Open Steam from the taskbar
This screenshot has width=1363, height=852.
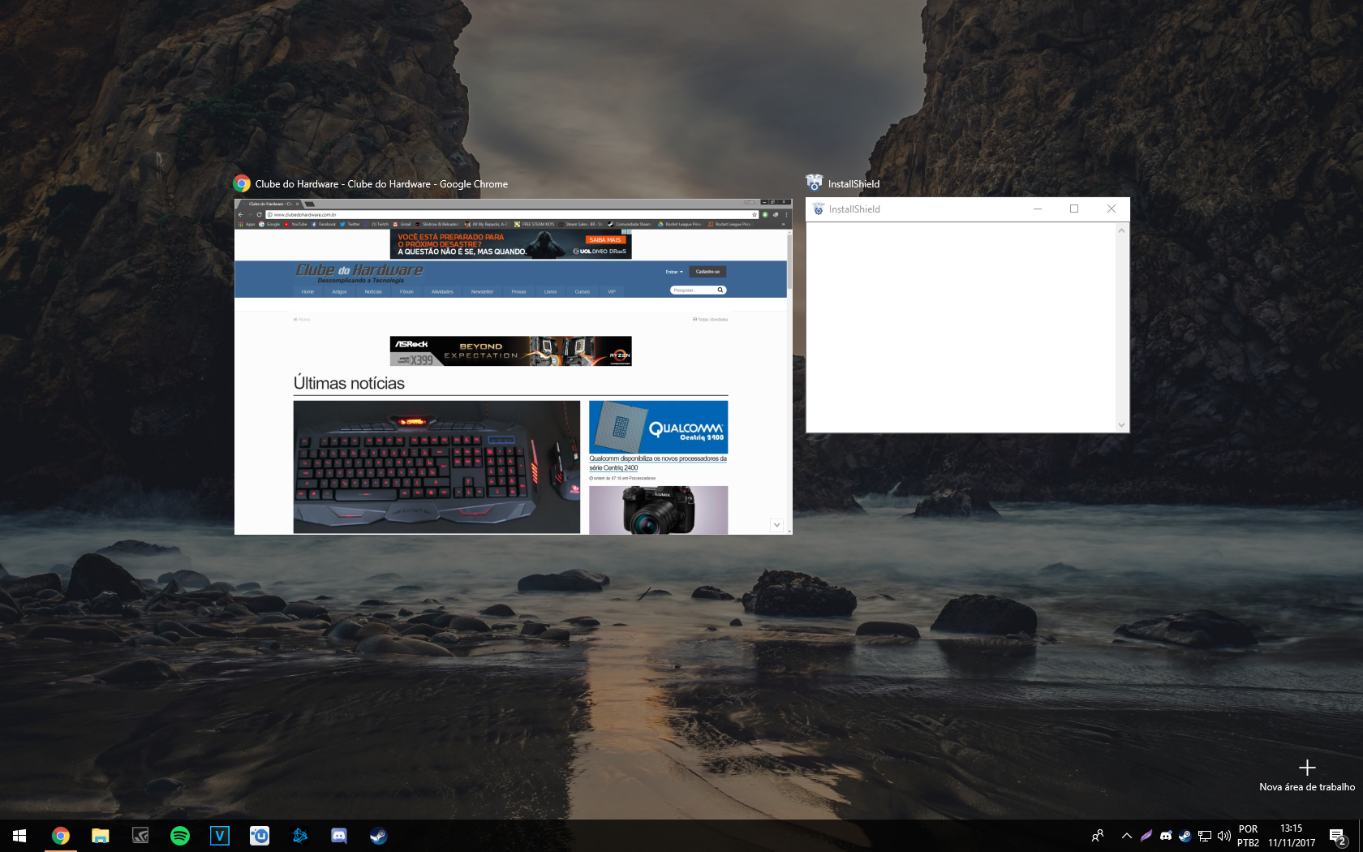point(379,836)
